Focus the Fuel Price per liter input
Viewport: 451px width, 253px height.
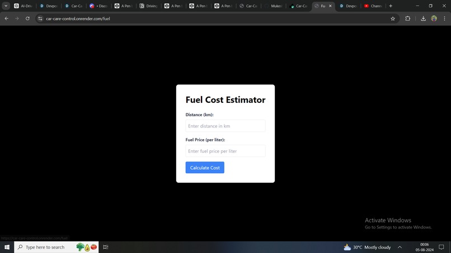(225, 151)
